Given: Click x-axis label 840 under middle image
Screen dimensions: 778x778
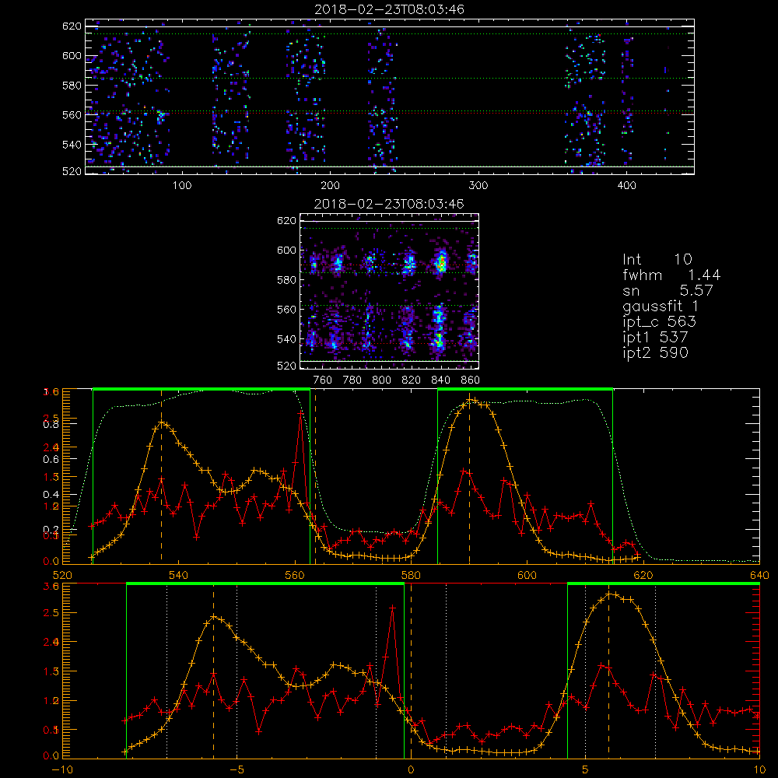Looking at the screenshot, I should pos(440,380).
